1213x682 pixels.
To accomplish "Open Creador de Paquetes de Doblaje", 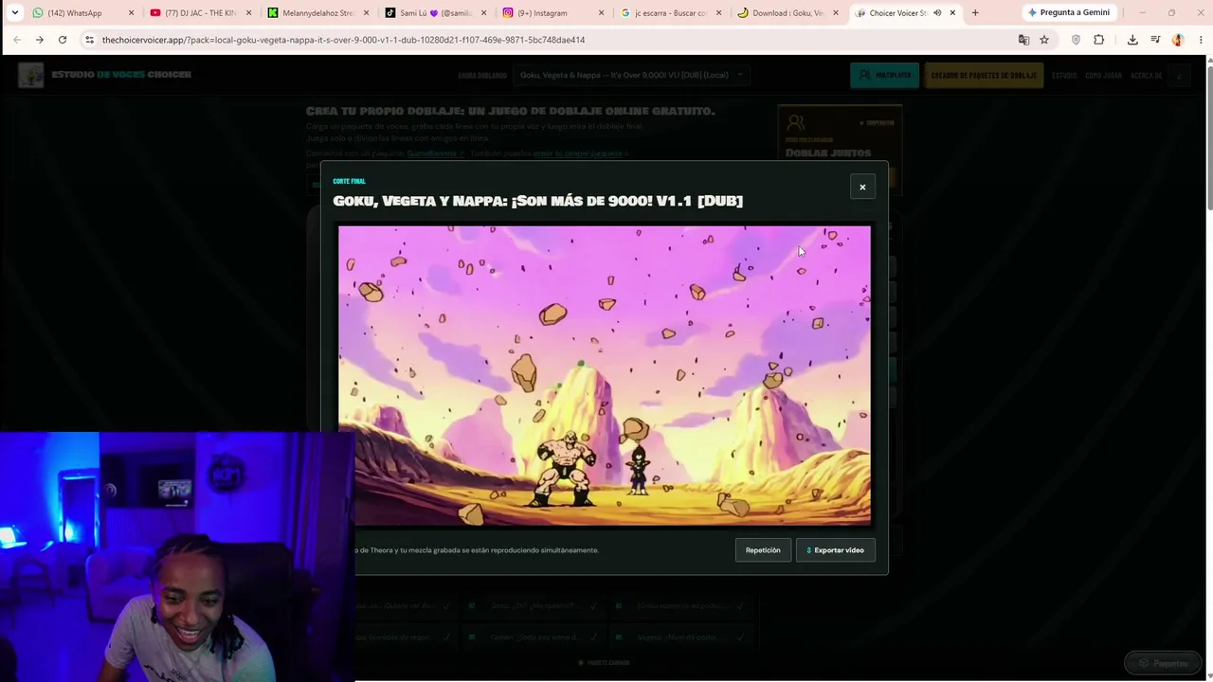I will click(x=984, y=75).
